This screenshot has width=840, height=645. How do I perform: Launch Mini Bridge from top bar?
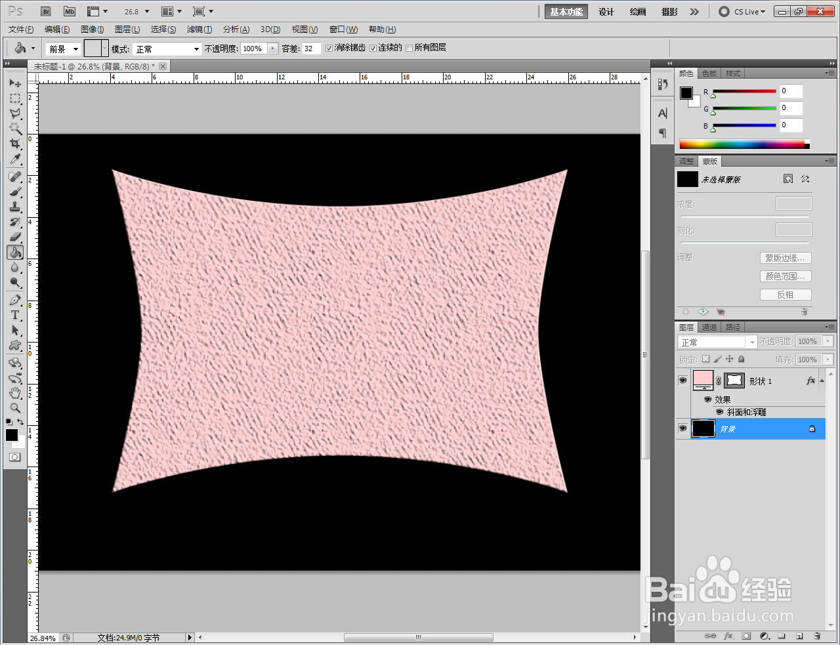pos(70,12)
